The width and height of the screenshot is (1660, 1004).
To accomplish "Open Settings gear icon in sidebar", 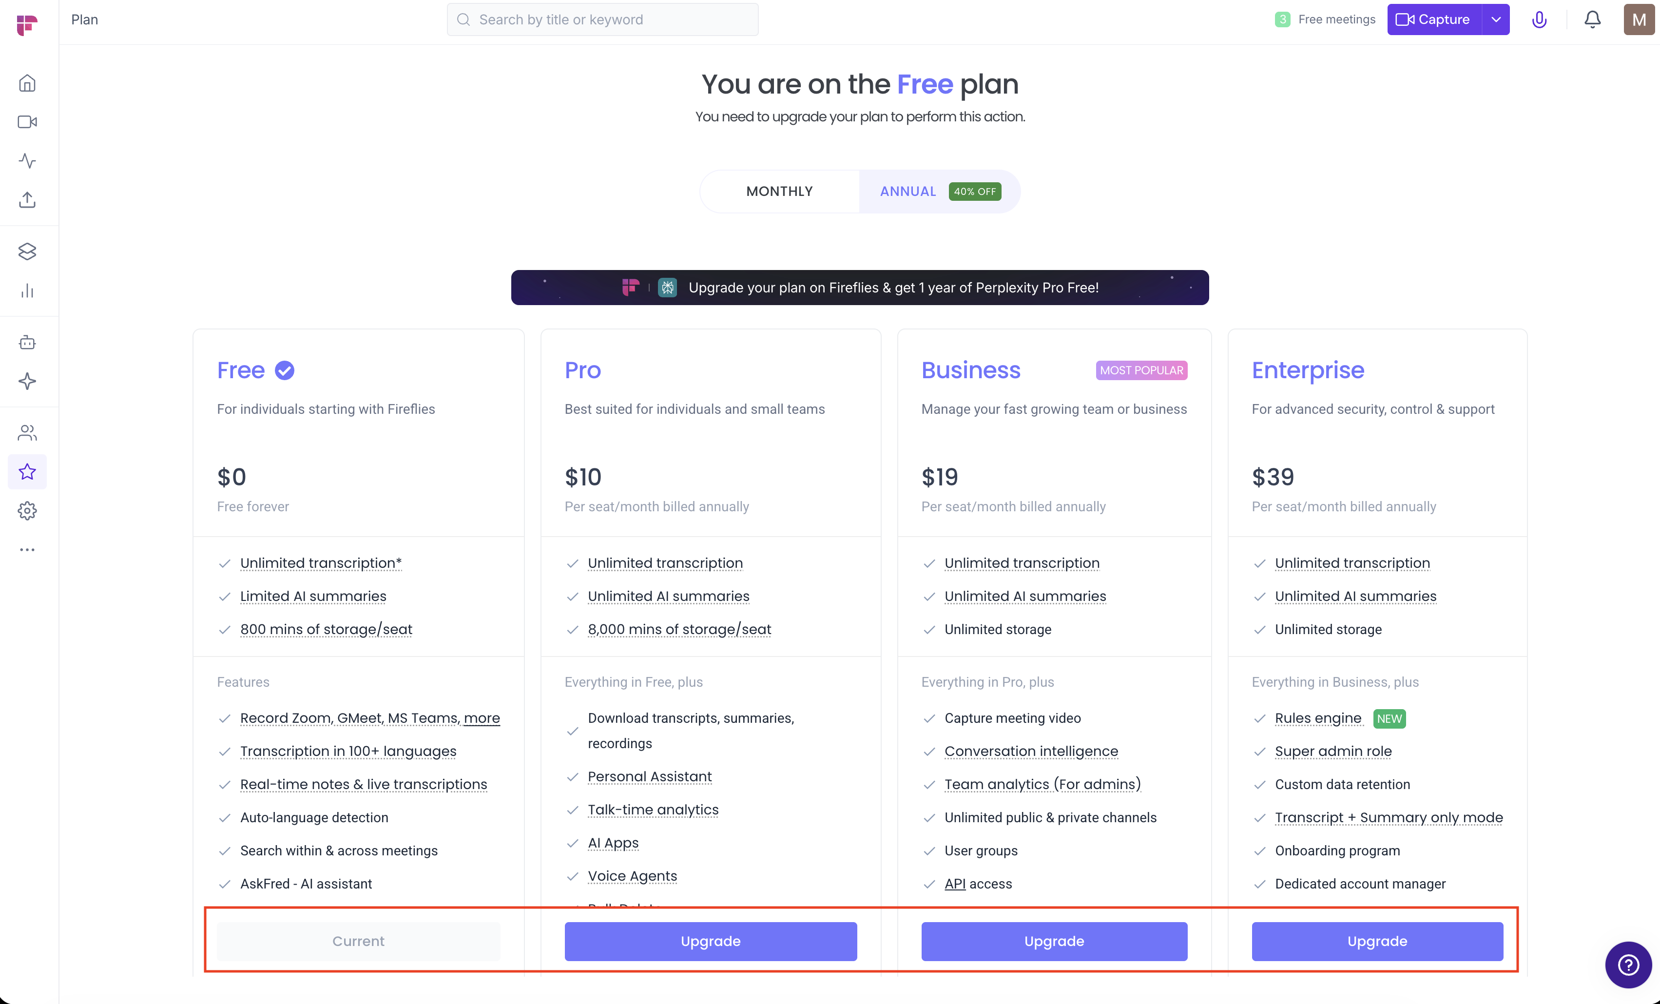I will (x=27, y=511).
